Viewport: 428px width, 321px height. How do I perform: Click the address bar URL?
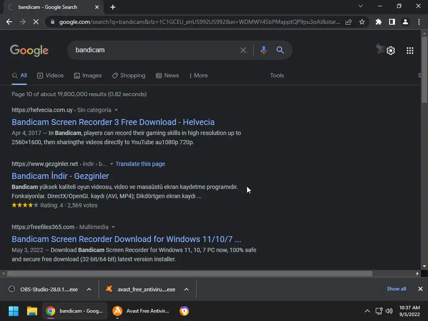tap(199, 22)
